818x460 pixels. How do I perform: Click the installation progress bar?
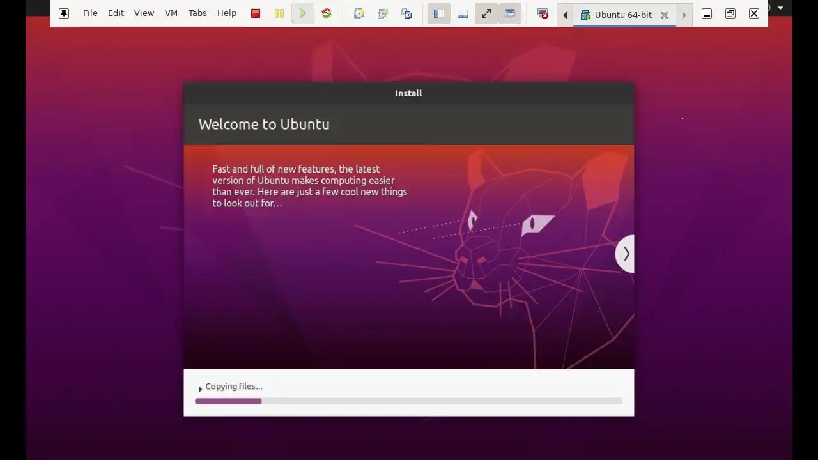(x=408, y=401)
